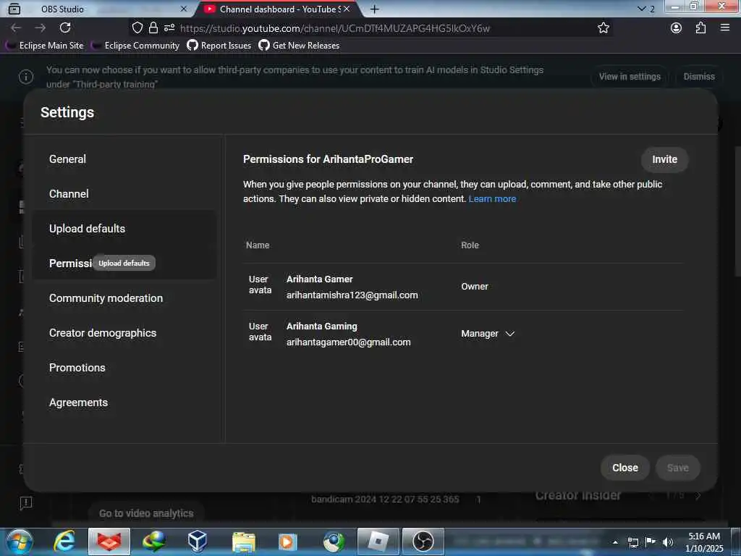Open the Eclipse Main Site bookmark
Viewport: 741px width, 556px height.
point(44,46)
